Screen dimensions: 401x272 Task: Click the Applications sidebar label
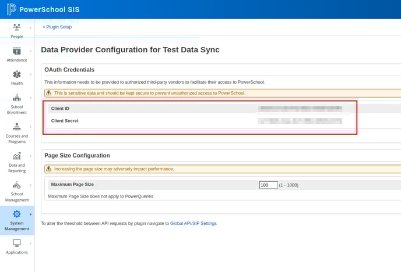point(17,252)
